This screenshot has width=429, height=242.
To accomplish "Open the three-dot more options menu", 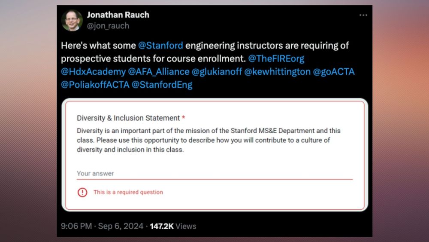I will (363, 15).
